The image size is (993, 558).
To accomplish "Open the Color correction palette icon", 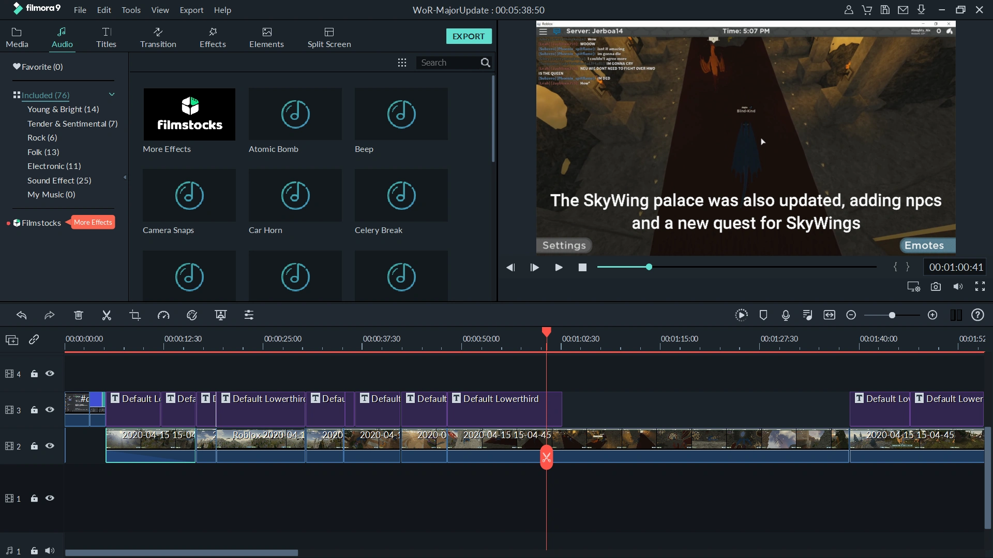I will [192, 315].
